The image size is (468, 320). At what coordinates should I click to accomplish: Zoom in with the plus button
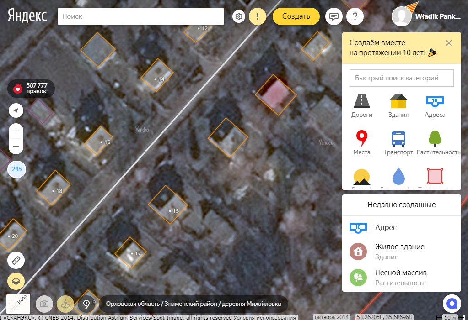coord(16,131)
